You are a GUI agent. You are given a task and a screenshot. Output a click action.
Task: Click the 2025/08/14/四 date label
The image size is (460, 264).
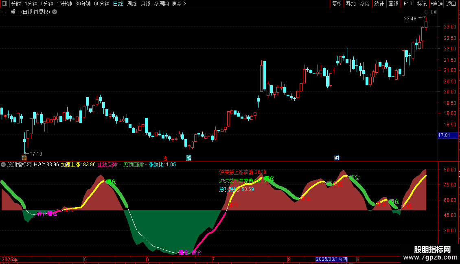click(x=331, y=259)
